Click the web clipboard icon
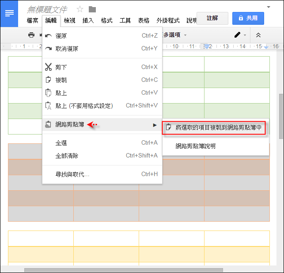 (x=48, y=124)
